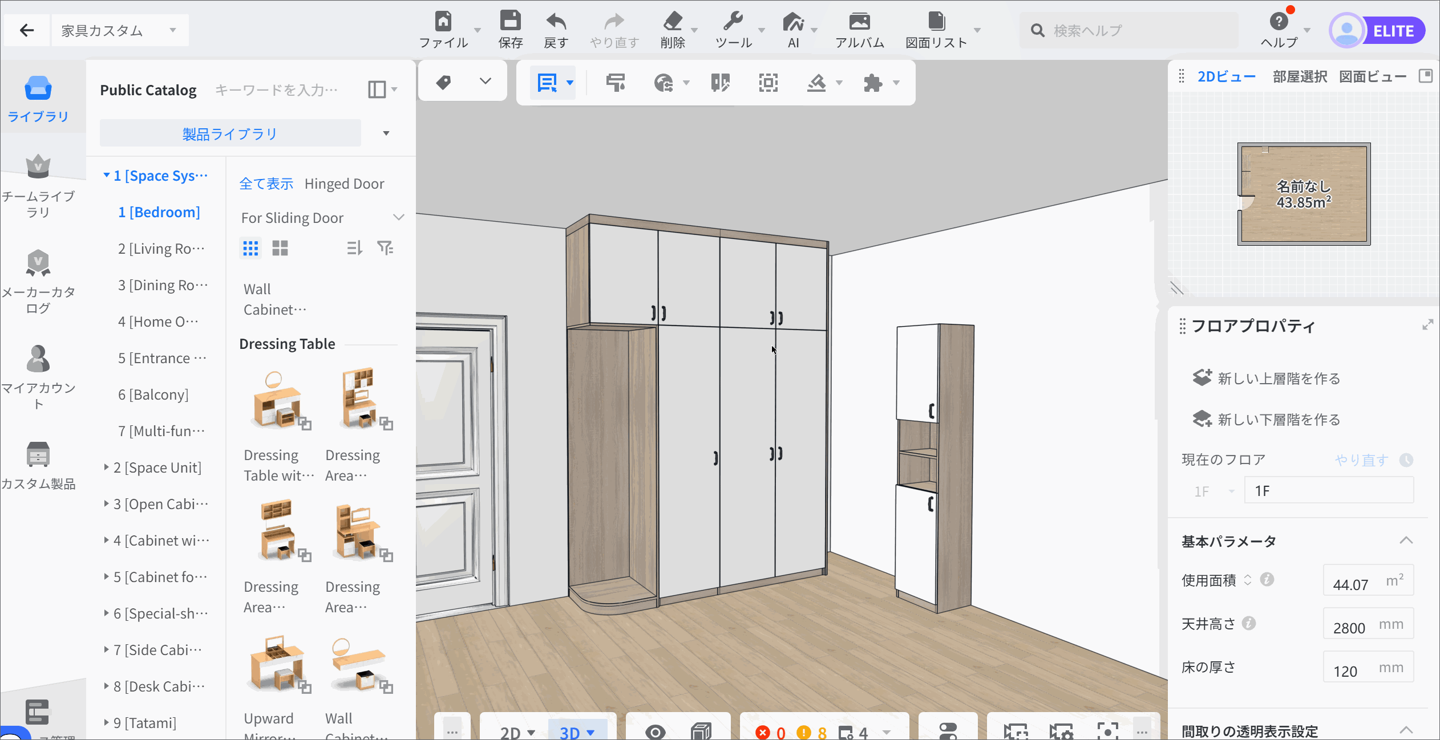
Task: Toggle the switch icon in bottom bar
Action: point(948,730)
